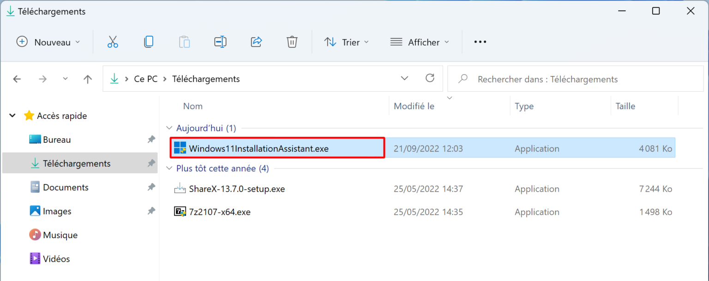Open the Trier sort dropdown
709x281 pixels.
click(x=347, y=42)
